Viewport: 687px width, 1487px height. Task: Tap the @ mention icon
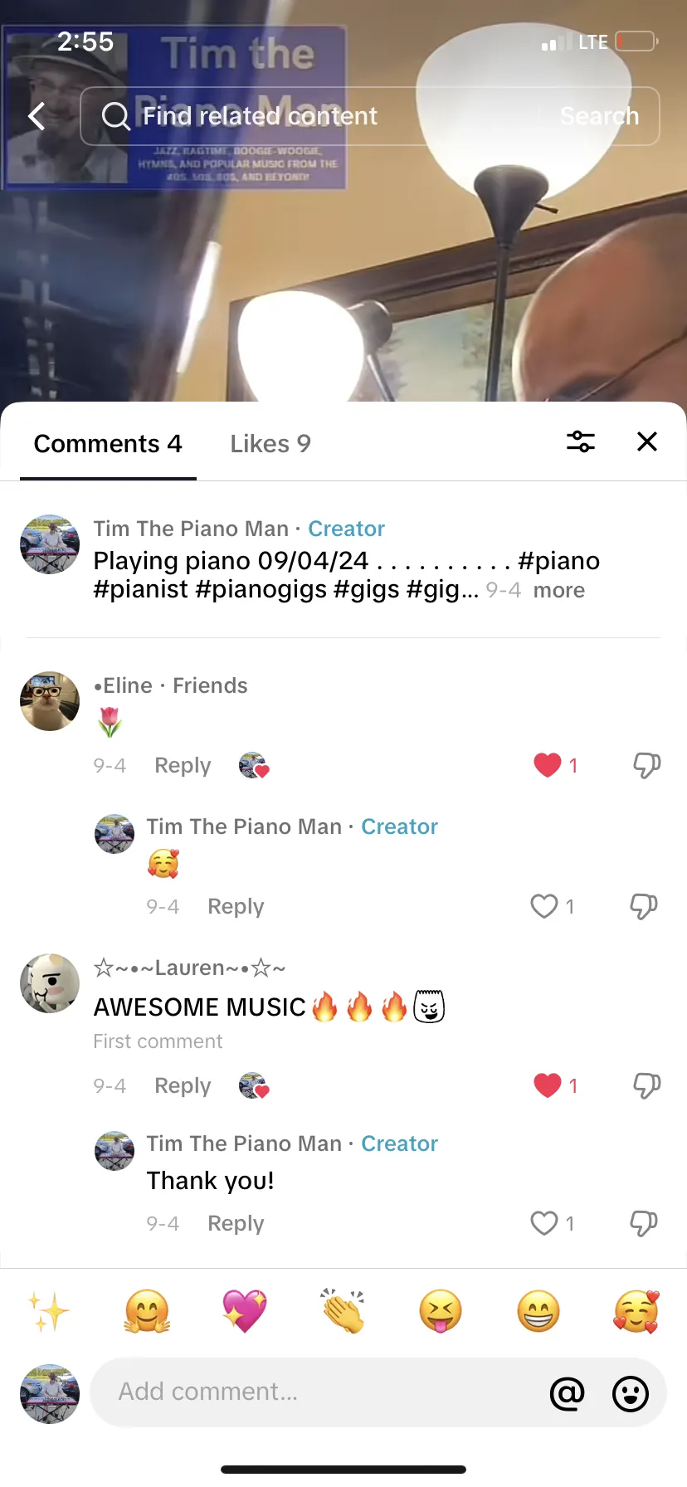click(x=568, y=1393)
